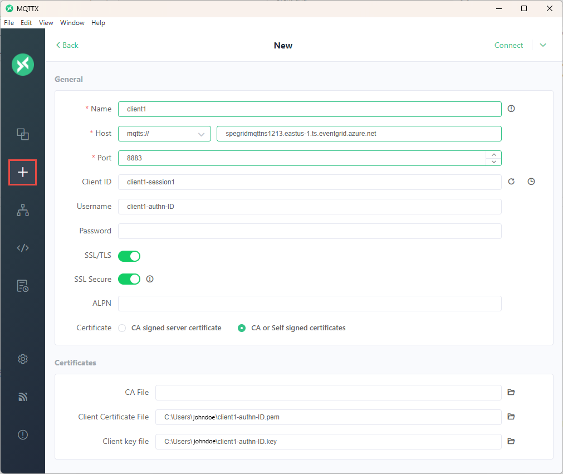This screenshot has width=563, height=474.
Task: Open the File menu
Action: pos(9,23)
